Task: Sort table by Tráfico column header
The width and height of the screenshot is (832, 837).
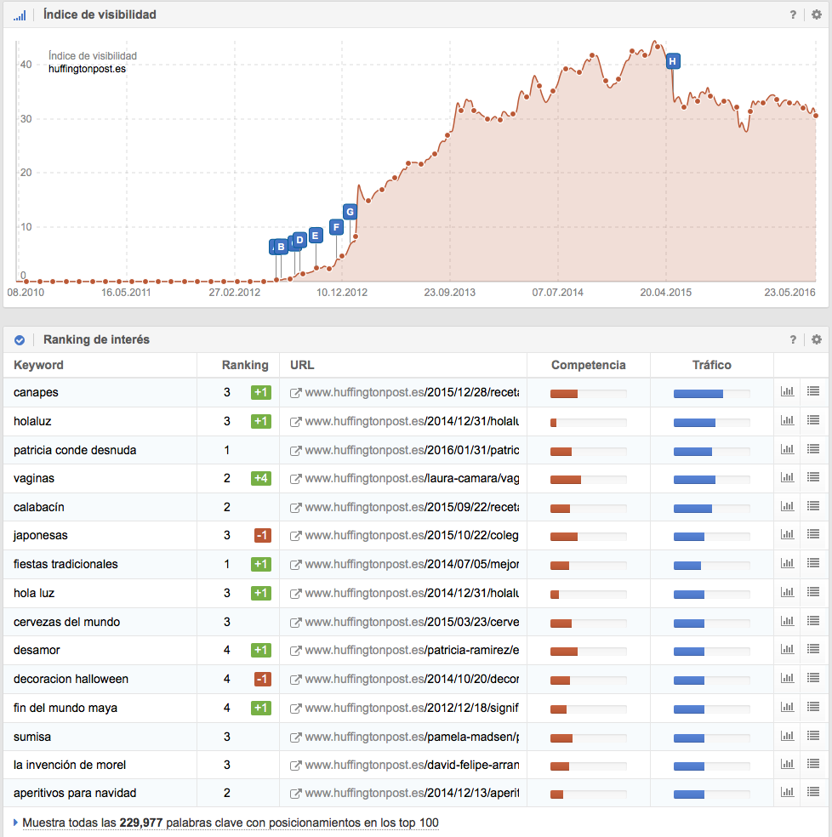Action: [x=711, y=365]
